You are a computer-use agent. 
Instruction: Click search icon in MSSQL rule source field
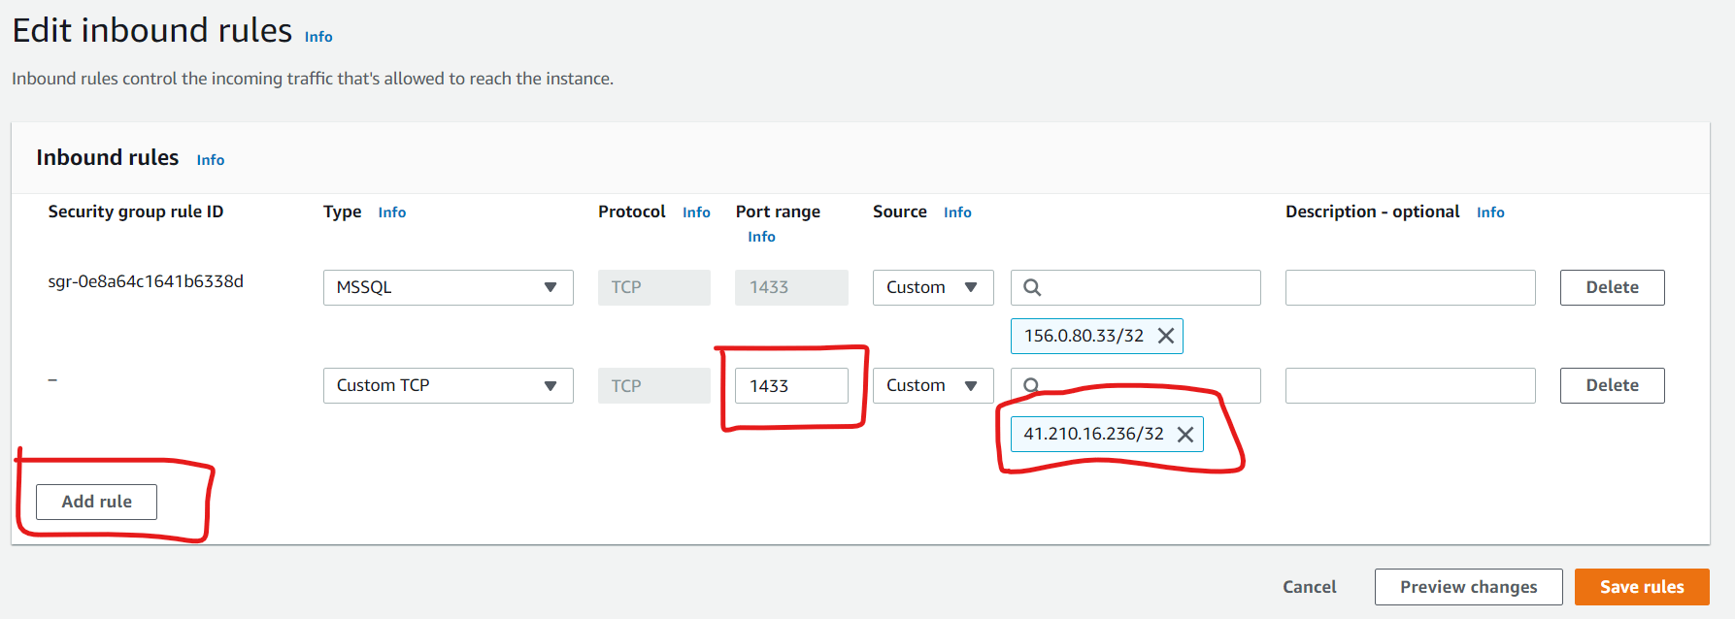click(x=1032, y=287)
